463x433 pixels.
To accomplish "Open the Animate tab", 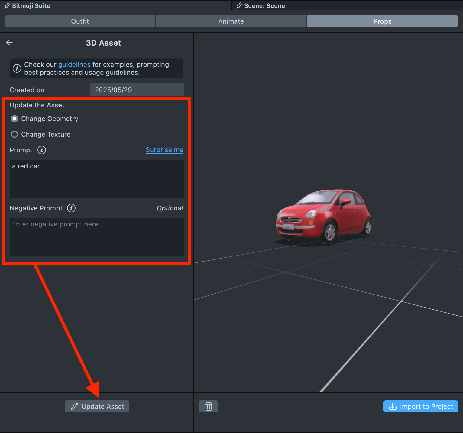I will [x=231, y=21].
